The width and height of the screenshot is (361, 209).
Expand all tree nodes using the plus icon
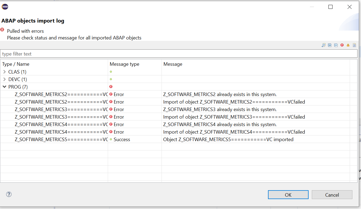click(330, 45)
